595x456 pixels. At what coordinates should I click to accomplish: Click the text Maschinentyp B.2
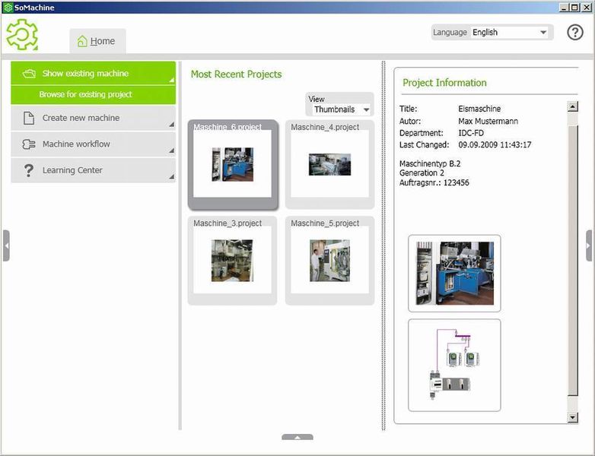[430, 163]
